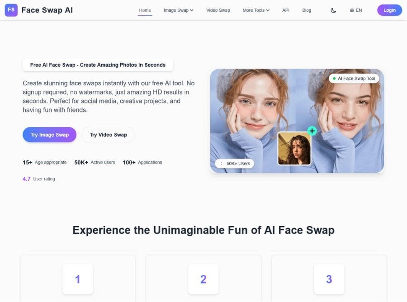
Task: Open the EN language selector
Action: [357, 9]
